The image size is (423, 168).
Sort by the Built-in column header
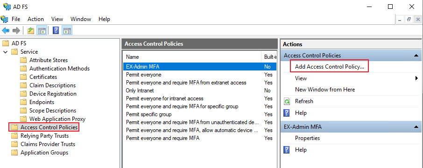269,57
